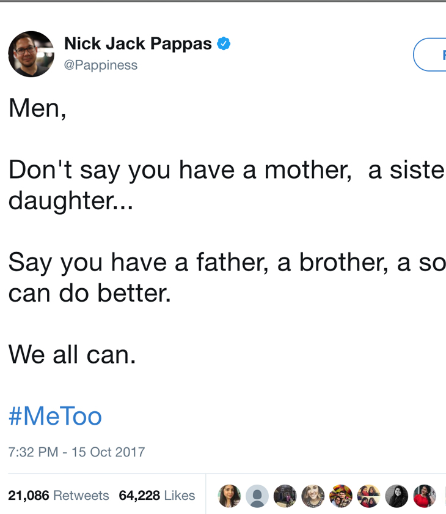
Task: Open the #MeToo hashtag
Action: click(55, 416)
